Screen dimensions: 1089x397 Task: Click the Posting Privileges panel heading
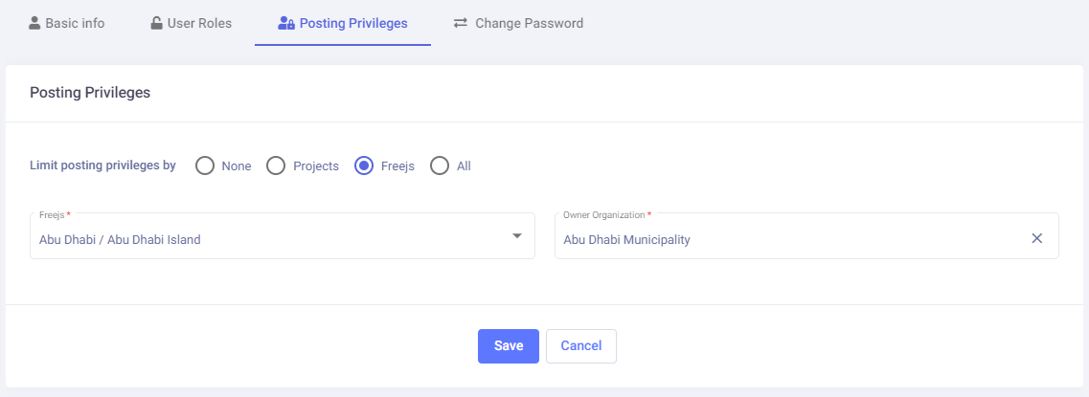(90, 93)
